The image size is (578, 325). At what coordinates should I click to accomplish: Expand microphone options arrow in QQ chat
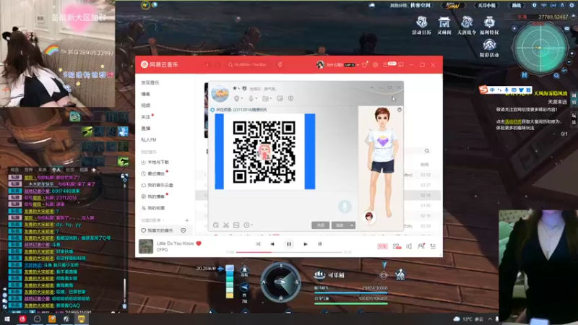[x=256, y=98]
